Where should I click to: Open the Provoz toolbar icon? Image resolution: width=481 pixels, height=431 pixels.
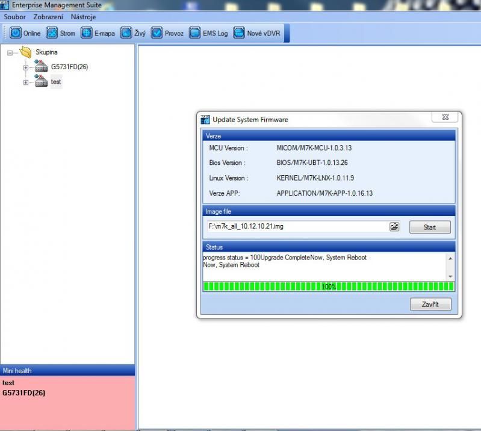157,33
